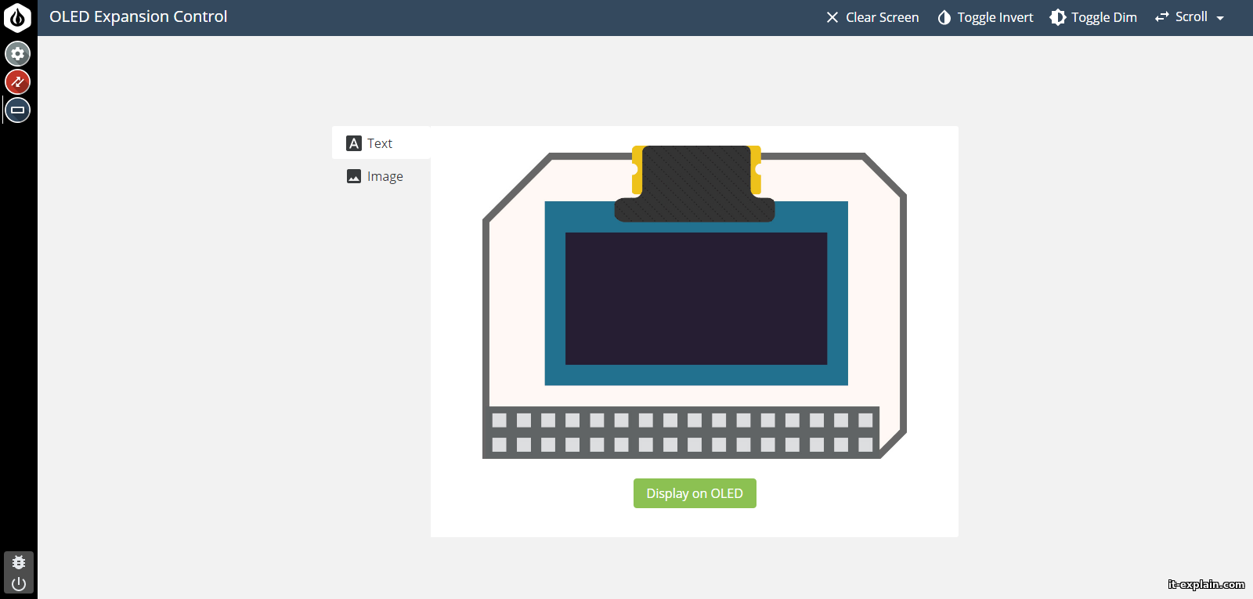Select the blue OLED display app icon

click(x=18, y=110)
